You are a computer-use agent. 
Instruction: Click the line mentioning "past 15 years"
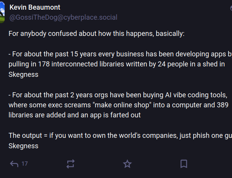(x=116, y=54)
